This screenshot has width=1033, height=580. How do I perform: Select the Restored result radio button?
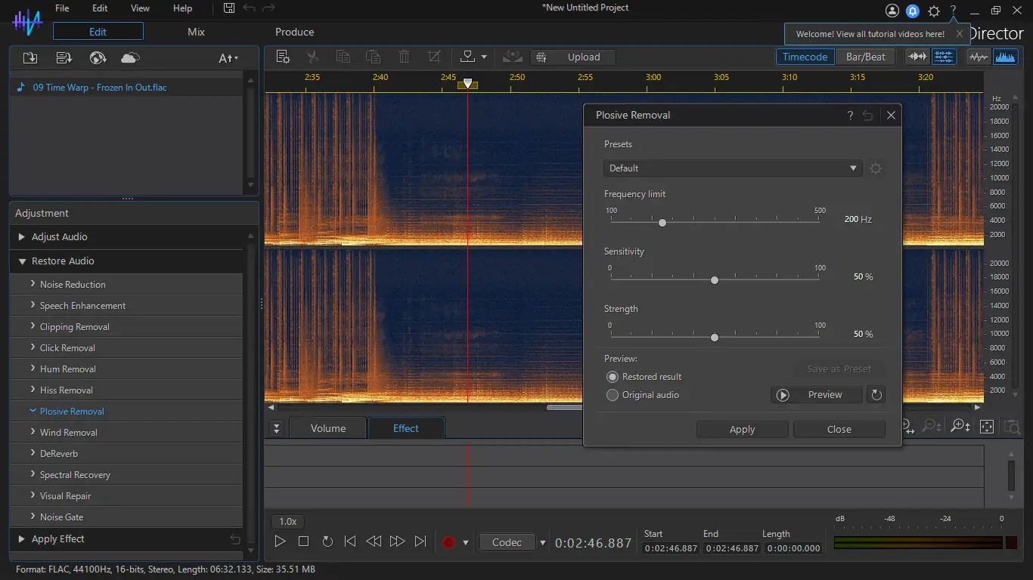click(613, 377)
